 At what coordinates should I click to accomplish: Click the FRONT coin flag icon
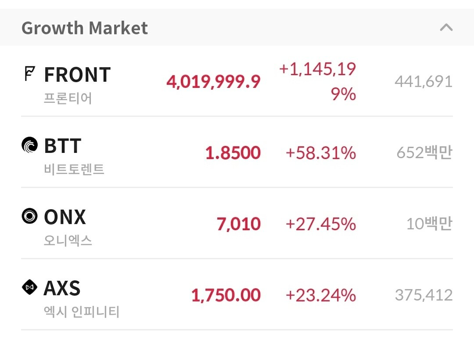click(29, 74)
